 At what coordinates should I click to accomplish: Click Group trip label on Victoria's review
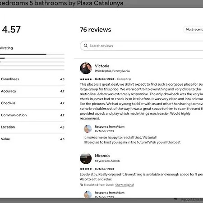124,79
